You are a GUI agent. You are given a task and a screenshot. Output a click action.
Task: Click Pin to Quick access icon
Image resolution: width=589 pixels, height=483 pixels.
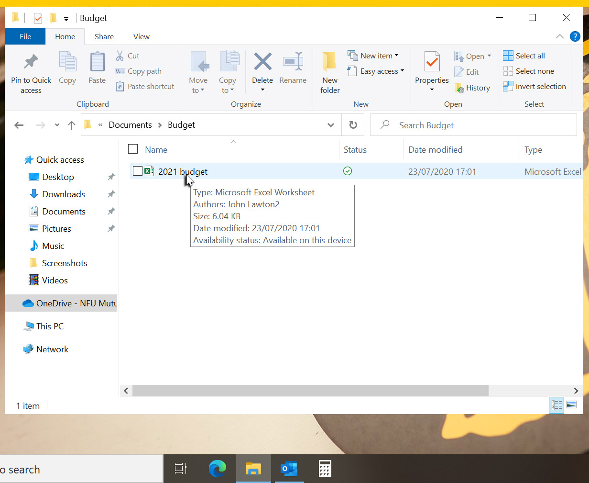click(x=31, y=63)
